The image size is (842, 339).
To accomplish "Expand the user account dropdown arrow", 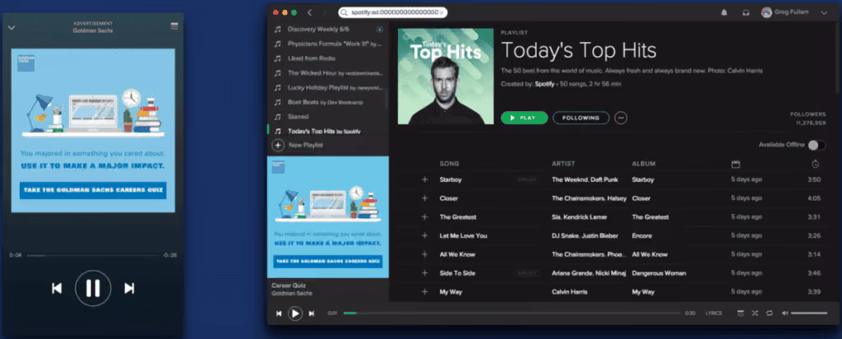I will [824, 13].
